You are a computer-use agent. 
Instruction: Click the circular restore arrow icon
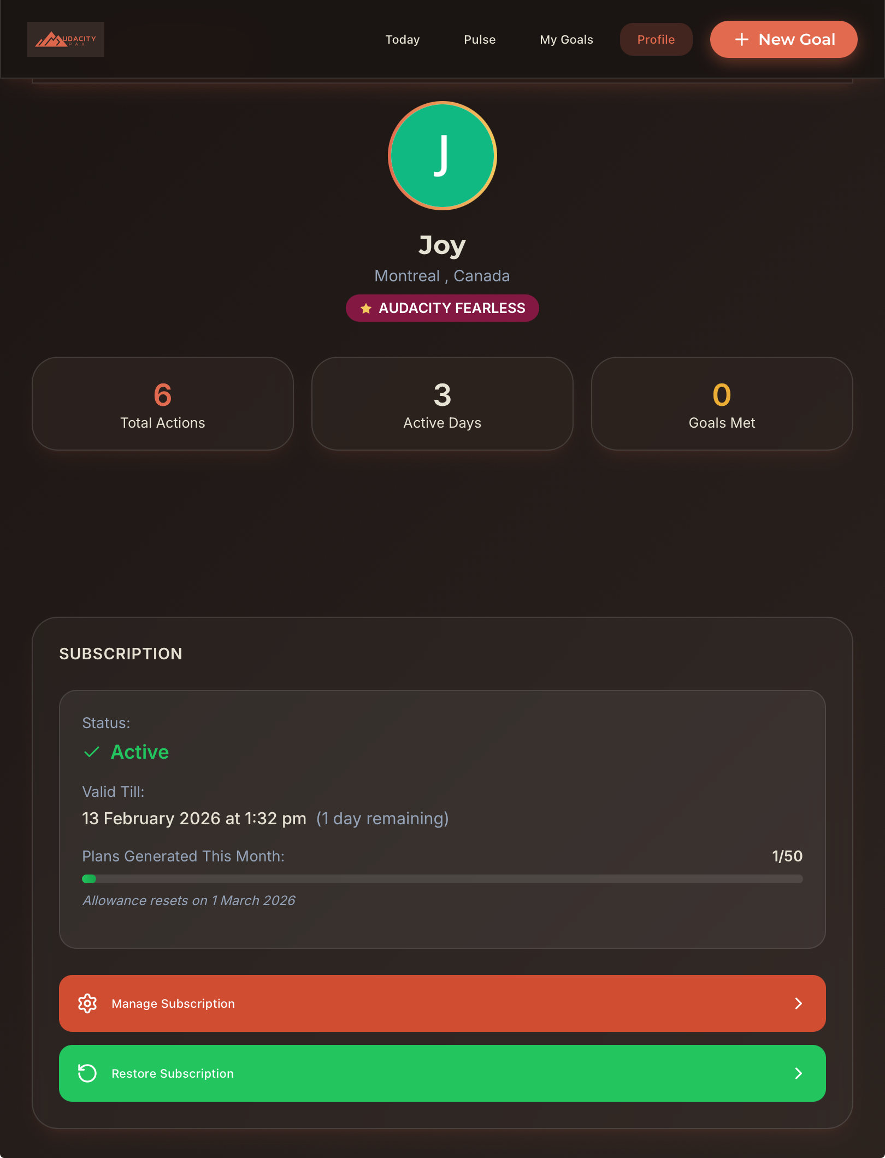(87, 1073)
